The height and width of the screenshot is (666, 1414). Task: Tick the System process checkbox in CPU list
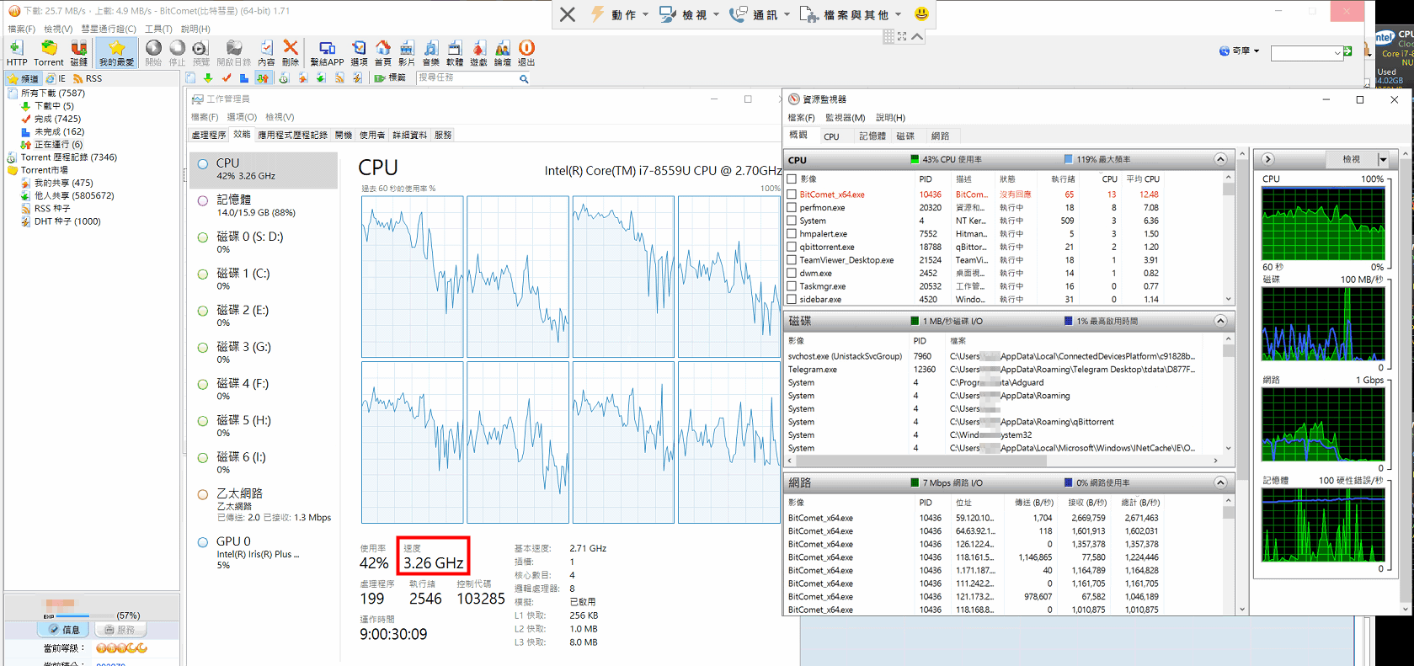[x=792, y=221]
